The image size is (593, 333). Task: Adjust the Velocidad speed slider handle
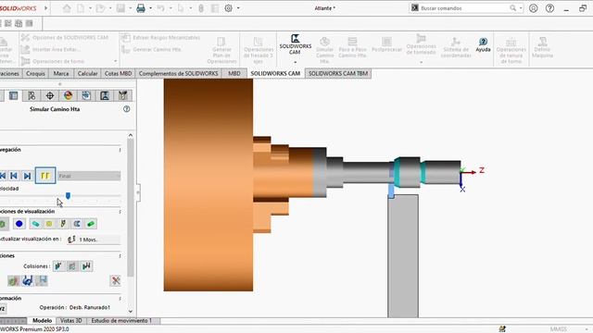click(68, 195)
